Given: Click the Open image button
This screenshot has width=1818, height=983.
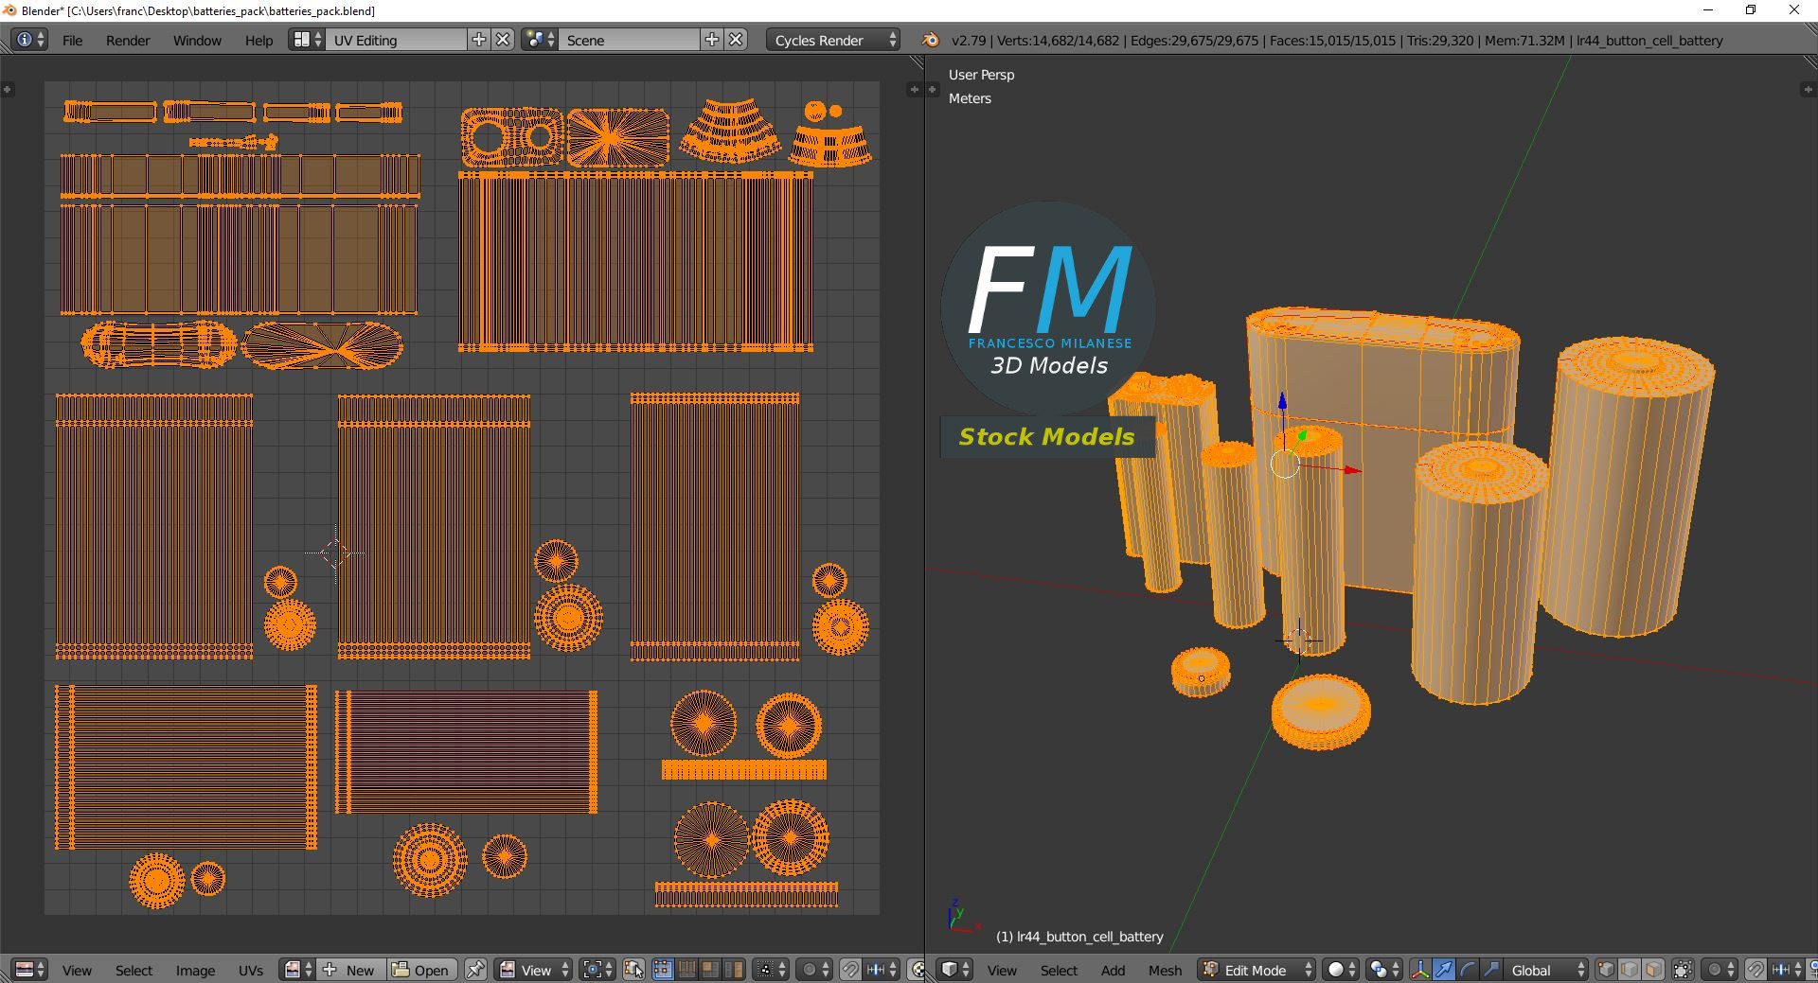Looking at the screenshot, I should 421,970.
